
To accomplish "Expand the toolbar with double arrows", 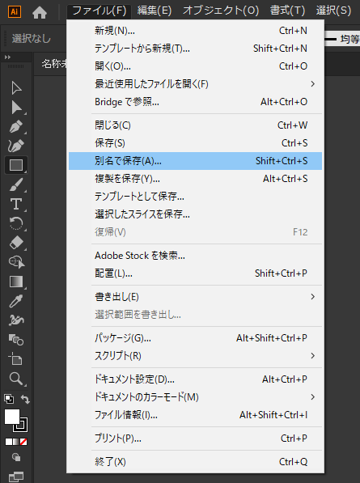I will [x=7, y=57].
